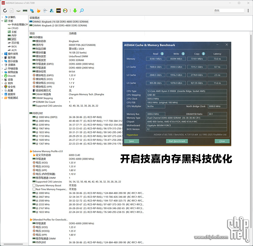Click the Read info icon in benchmark
Image resolution: width=253 pixels, height=246 pixels.
[x=162, y=54]
